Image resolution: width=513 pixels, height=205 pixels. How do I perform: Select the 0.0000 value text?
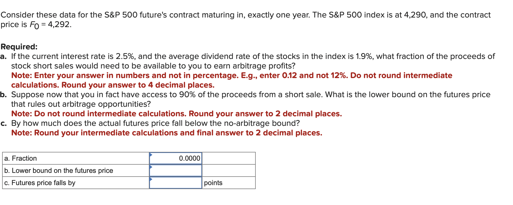coord(189,158)
